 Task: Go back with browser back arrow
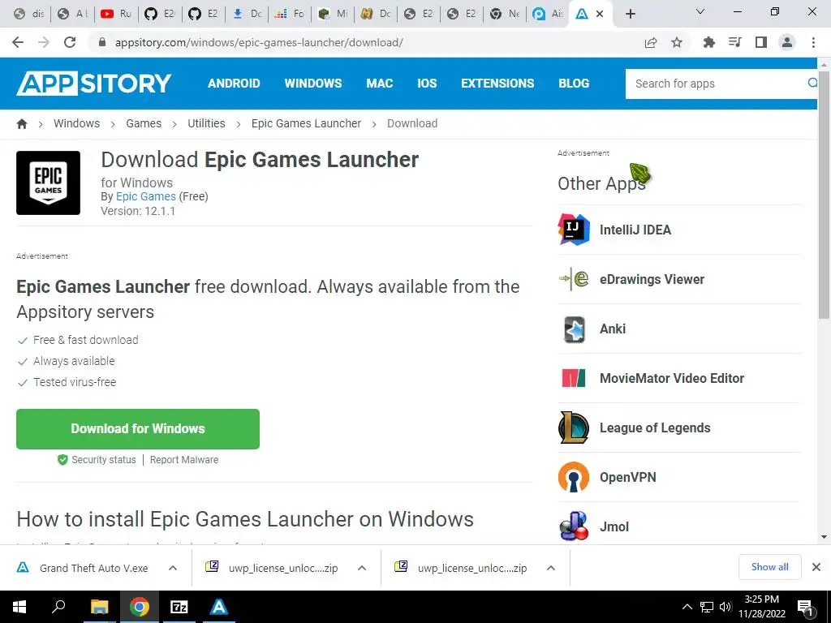coord(18,42)
